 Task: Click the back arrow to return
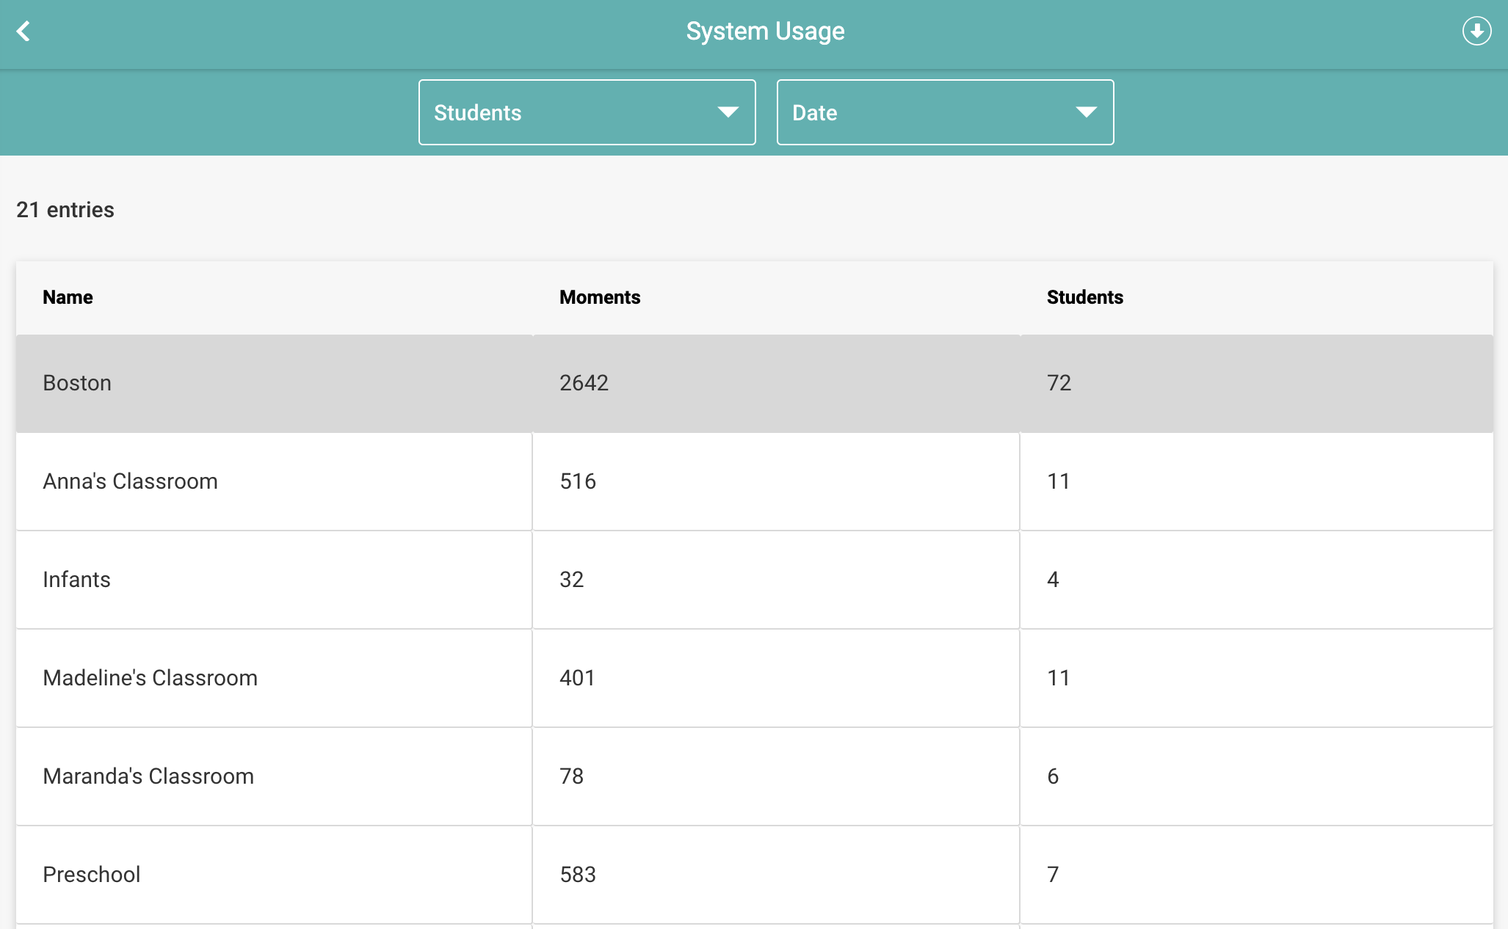click(23, 31)
